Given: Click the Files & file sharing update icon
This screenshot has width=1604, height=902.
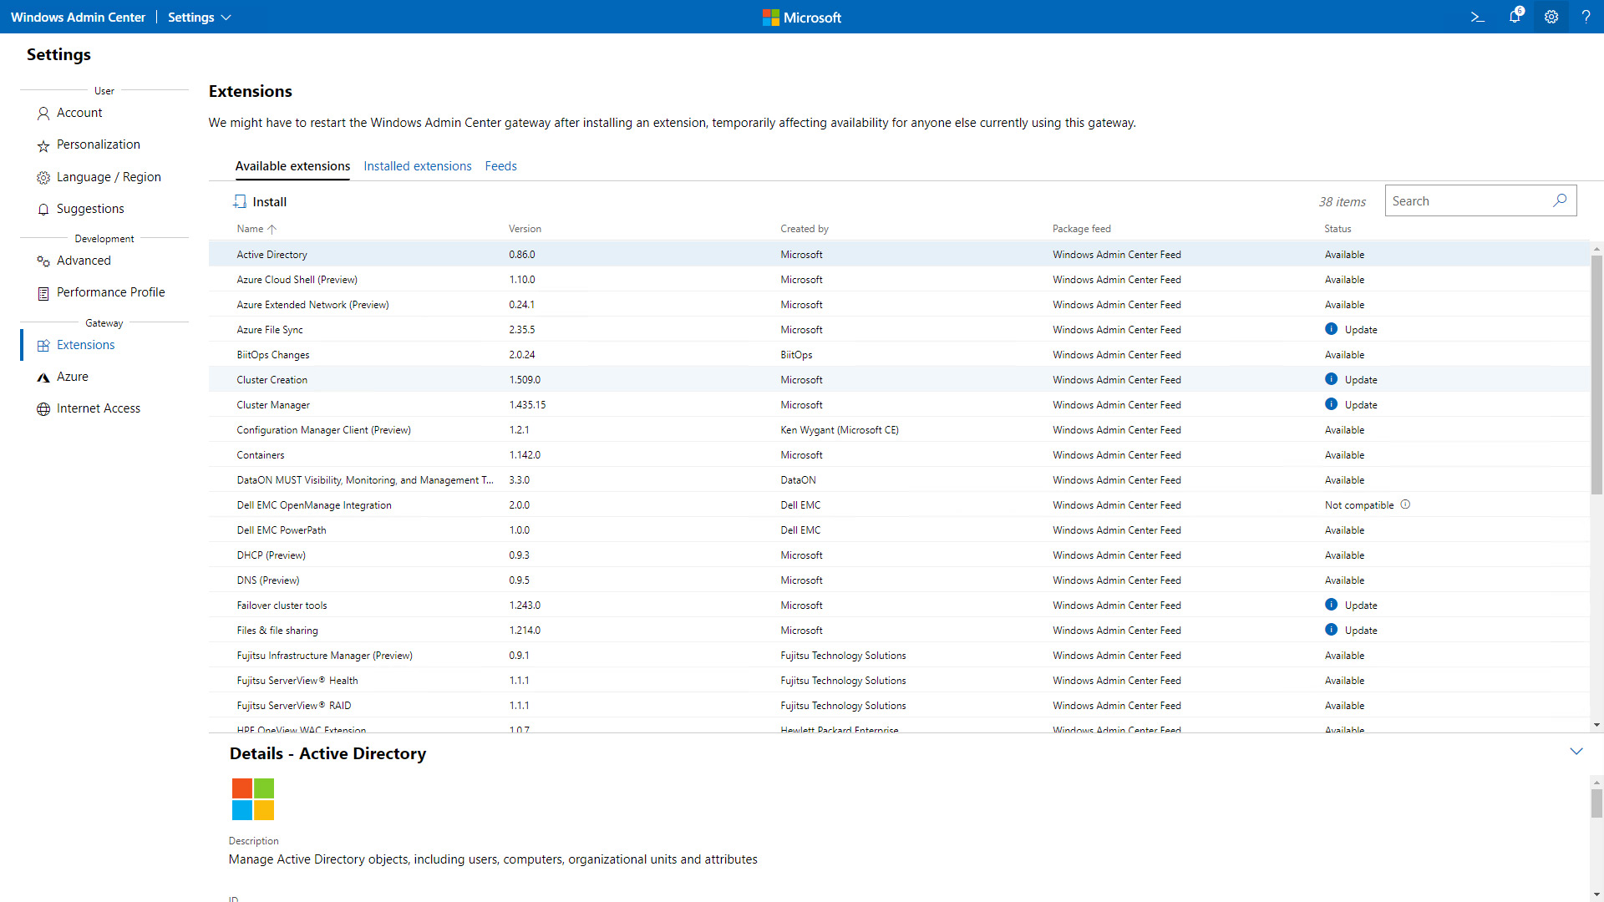Looking at the screenshot, I should pyautogui.click(x=1332, y=630).
